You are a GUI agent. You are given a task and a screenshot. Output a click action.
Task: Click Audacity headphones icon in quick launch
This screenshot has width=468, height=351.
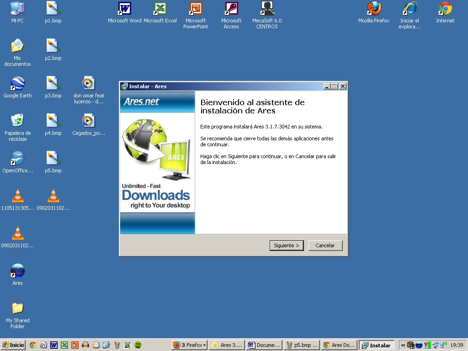[85, 345]
